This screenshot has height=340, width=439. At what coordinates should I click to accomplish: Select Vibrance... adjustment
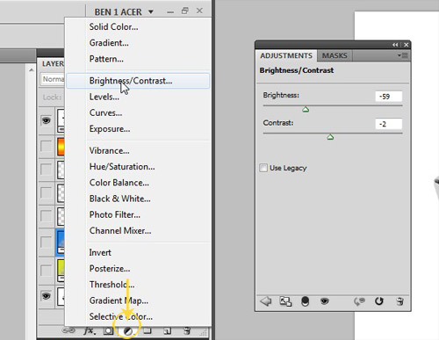coord(110,151)
